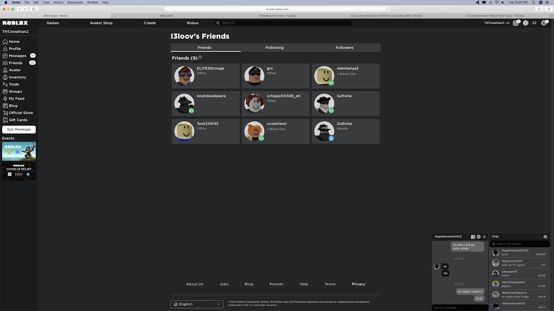
Task: Open the notifications stream icon in the header
Action: 516,23
